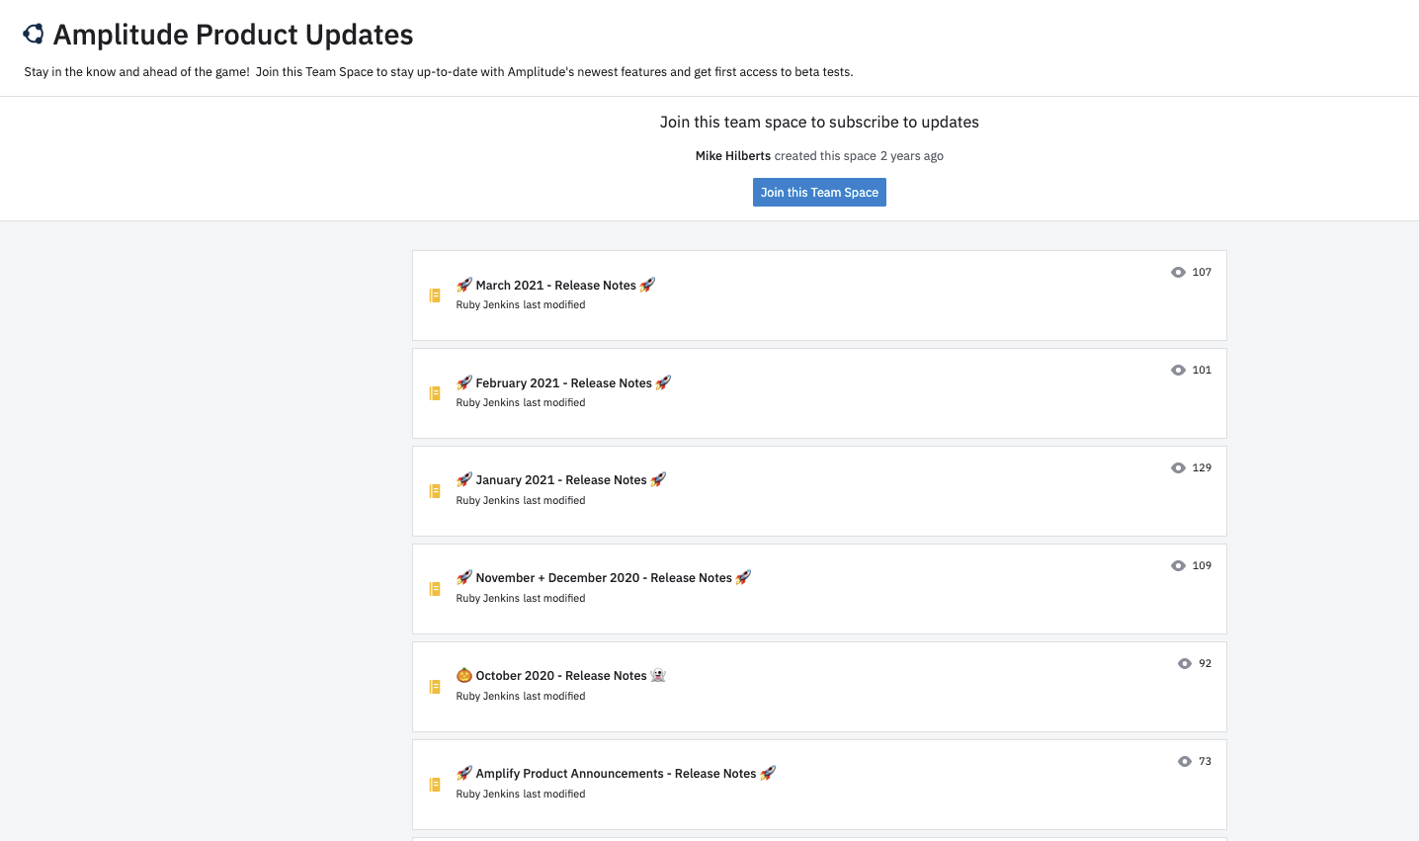Click 'Ruby Jenkins last modified' under March 2021
This screenshot has height=841, width=1419.
click(521, 305)
